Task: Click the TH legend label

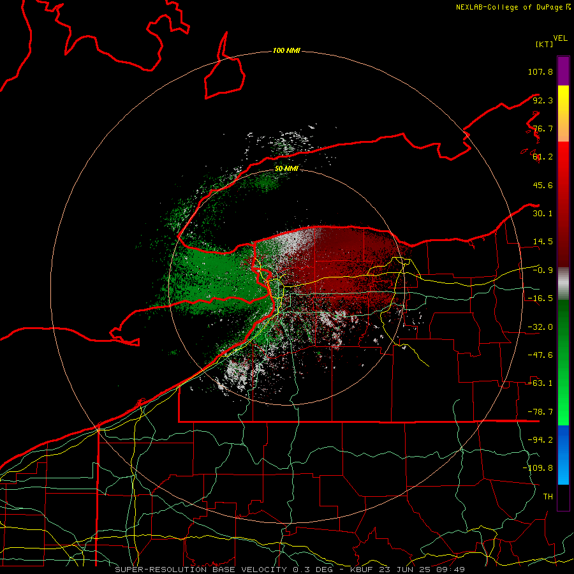Action: (548, 497)
